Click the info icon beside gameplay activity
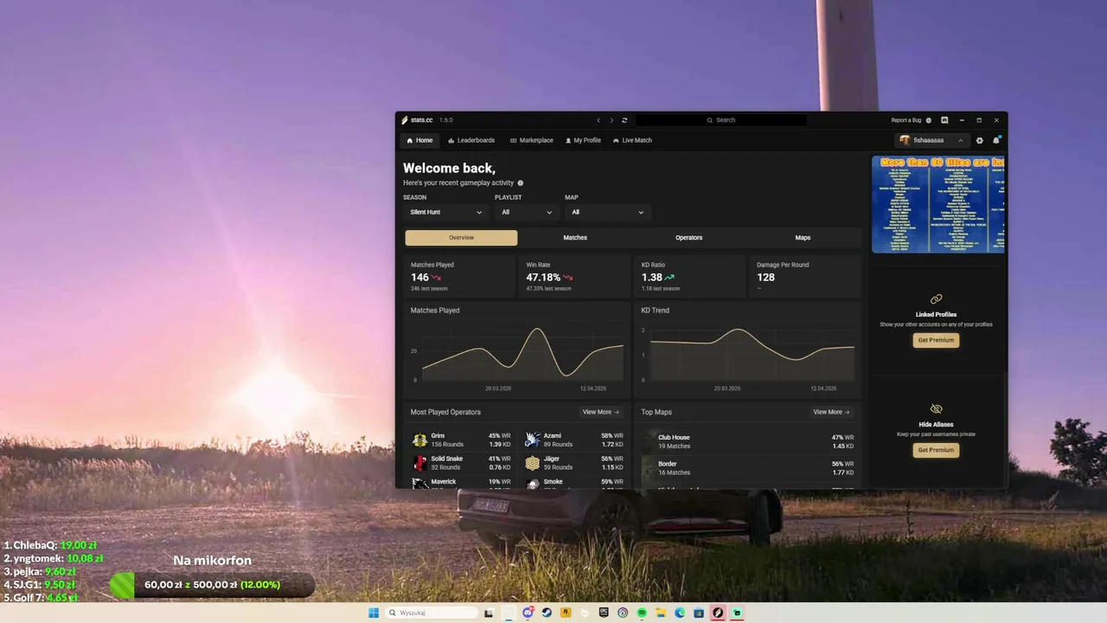 coord(521,183)
